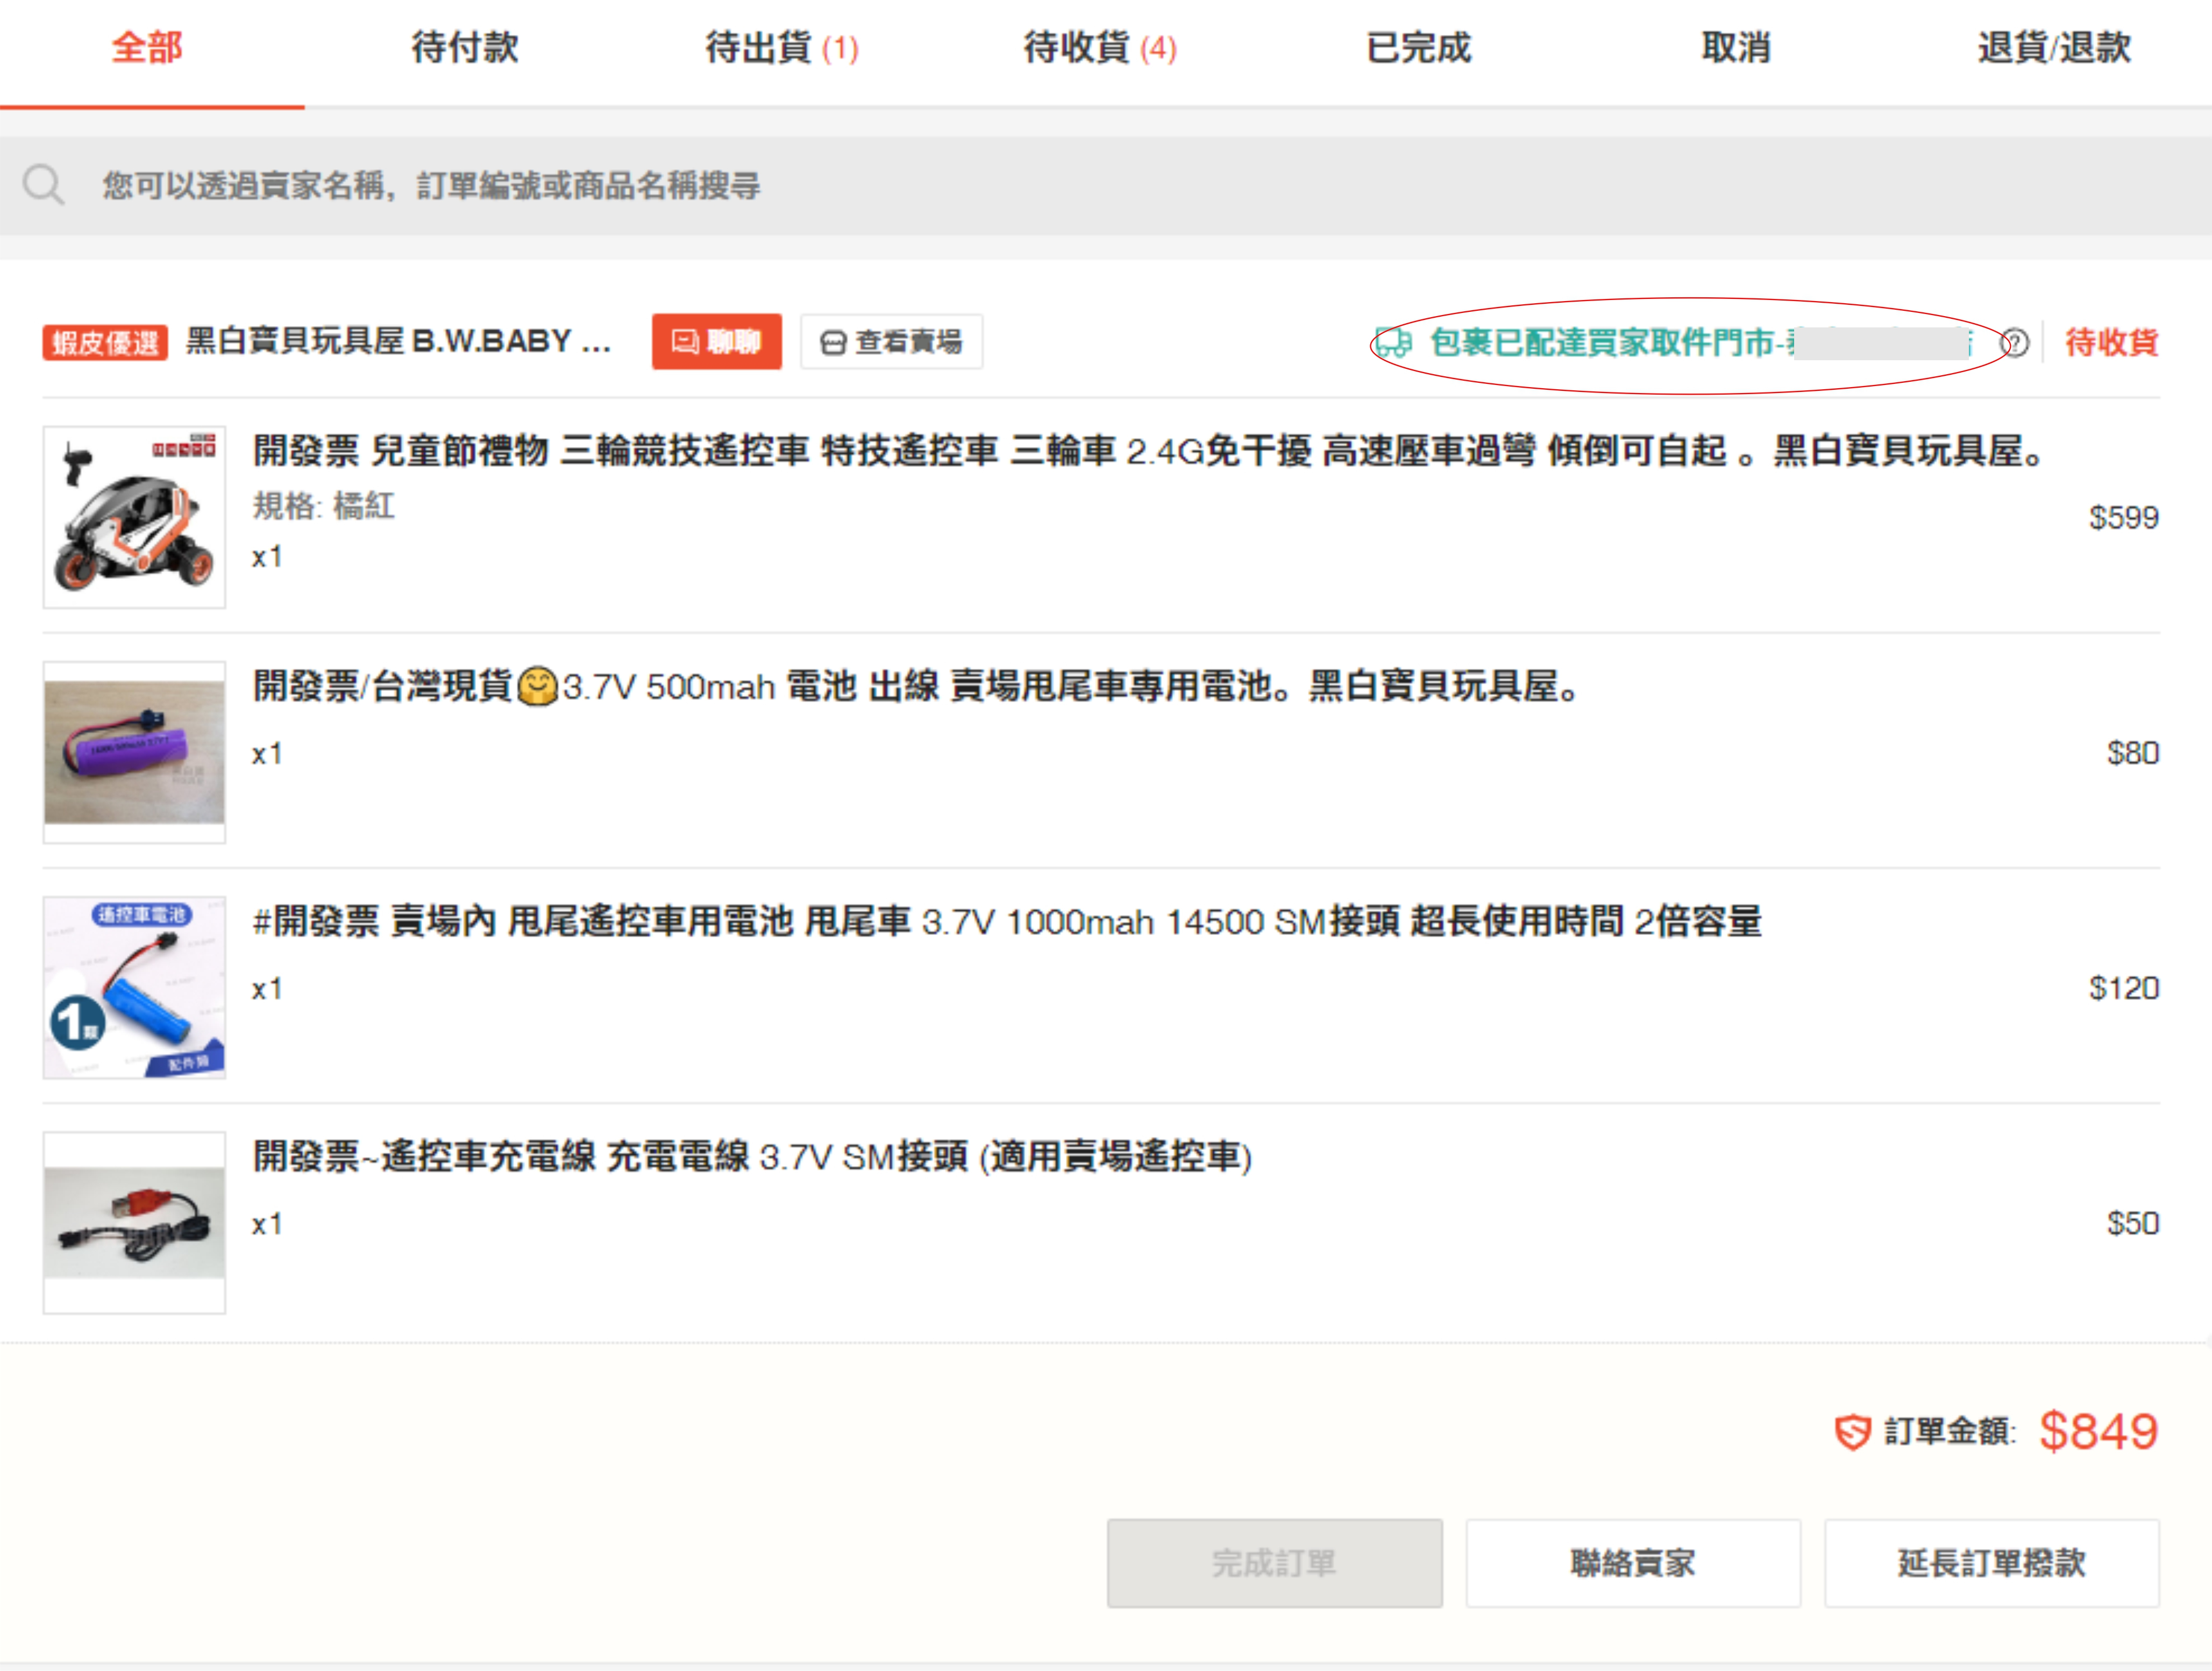The width and height of the screenshot is (2212, 1671).
Task: Click the Shopee guarantee shield icon
Action: click(1852, 1432)
